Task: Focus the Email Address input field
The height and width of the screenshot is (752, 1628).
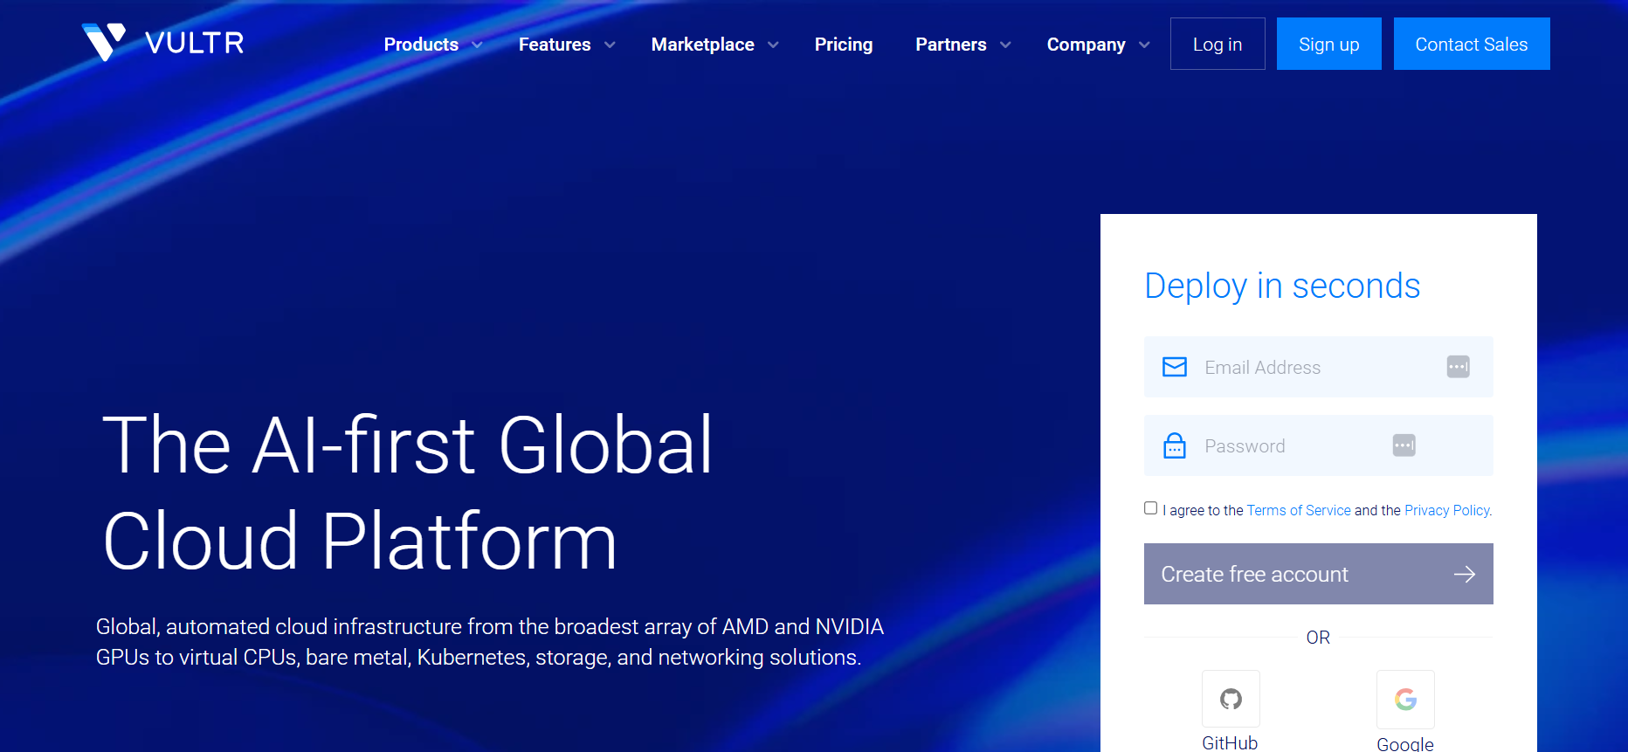Action: pyautogui.click(x=1319, y=367)
